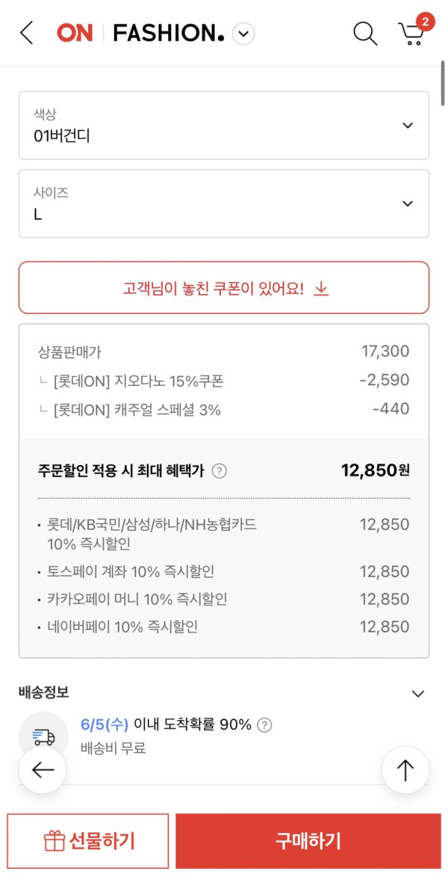
Task: Tap the scroll-to-top arrow button
Action: (x=405, y=770)
